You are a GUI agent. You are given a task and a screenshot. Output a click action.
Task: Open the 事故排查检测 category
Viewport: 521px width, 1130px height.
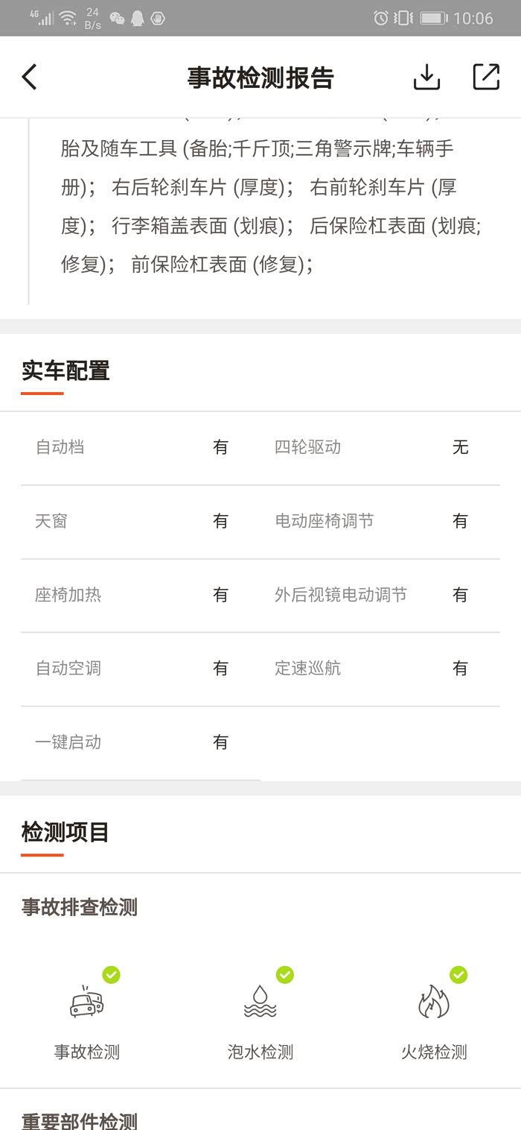pyautogui.click(x=80, y=907)
